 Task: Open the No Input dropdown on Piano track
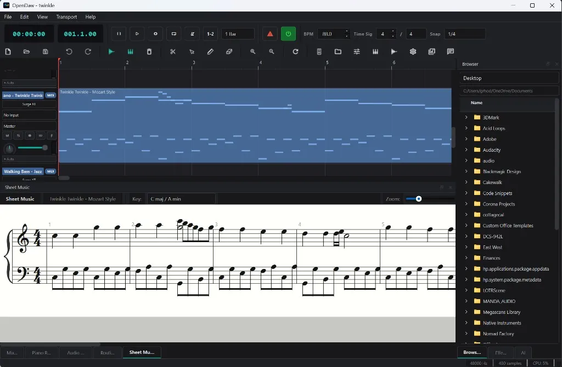(30, 115)
